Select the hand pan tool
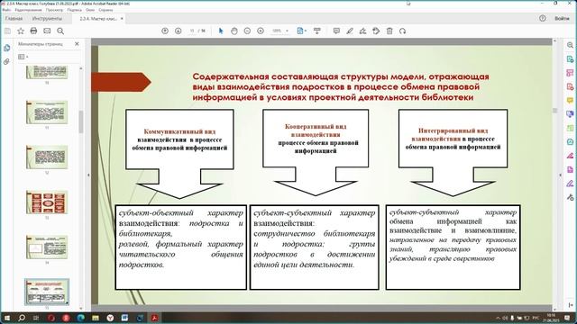This screenshot has height=324, width=577. click(x=234, y=31)
